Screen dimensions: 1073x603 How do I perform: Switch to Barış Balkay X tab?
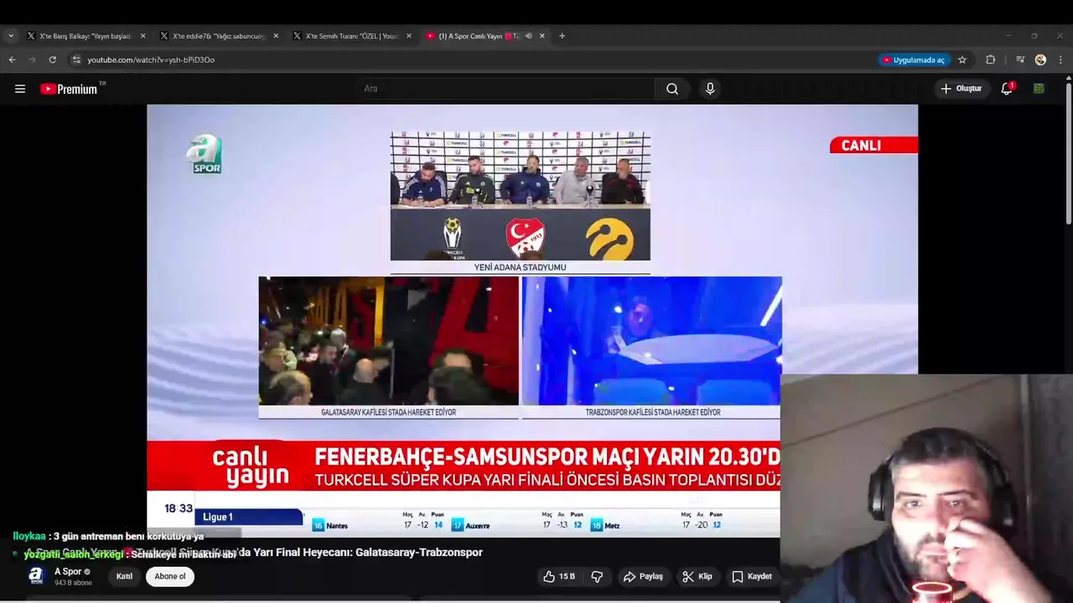(86, 36)
